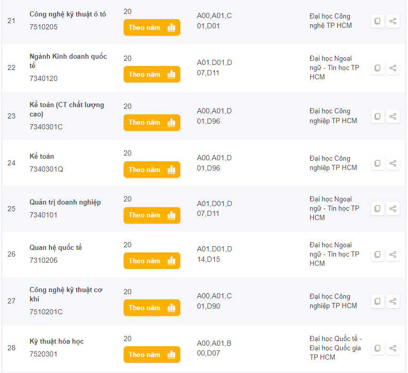408x373 pixels.
Task: View Theo năm for Quan hệ quốc tế
Action: point(152,261)
